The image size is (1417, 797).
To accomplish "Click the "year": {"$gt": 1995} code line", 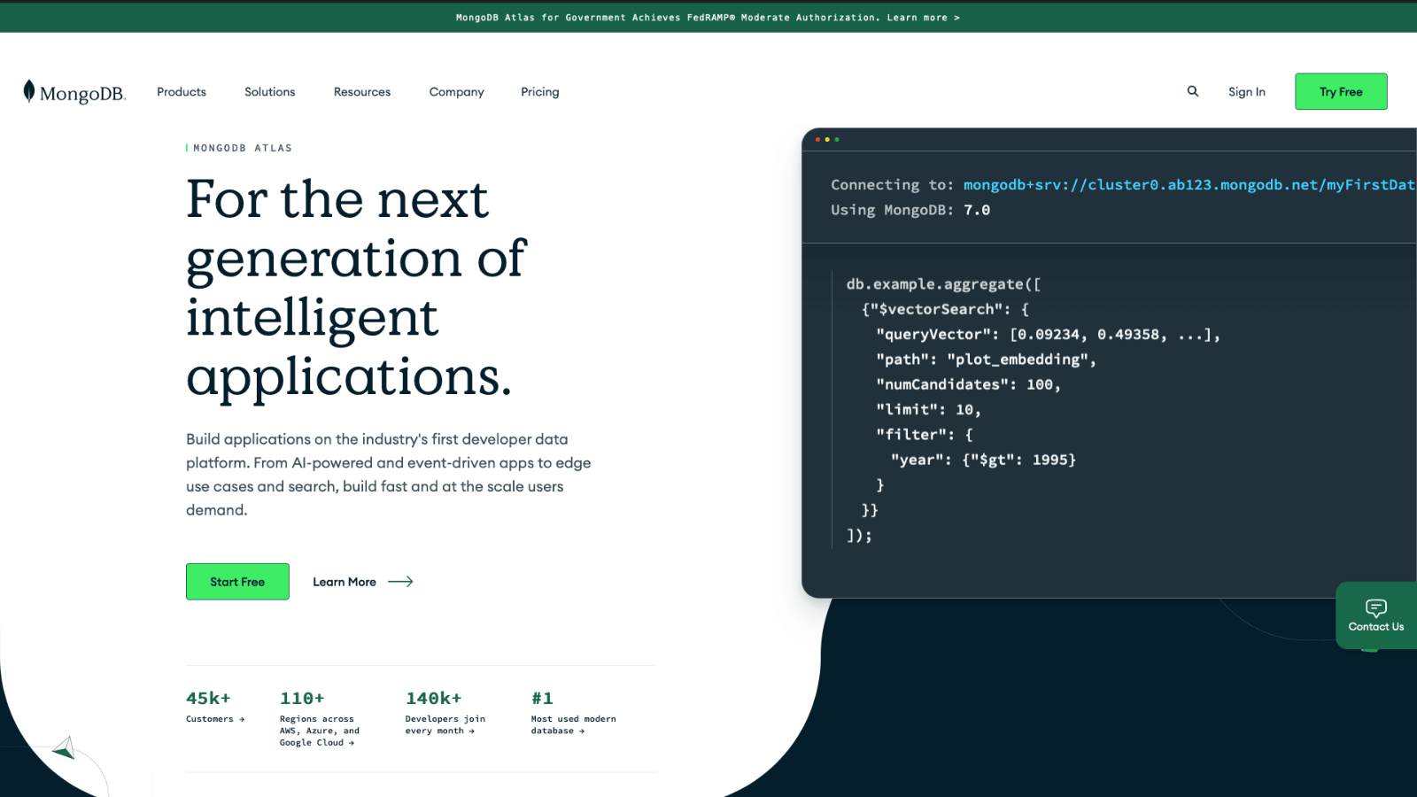I will pyautogui.click(x=983, y=460).
